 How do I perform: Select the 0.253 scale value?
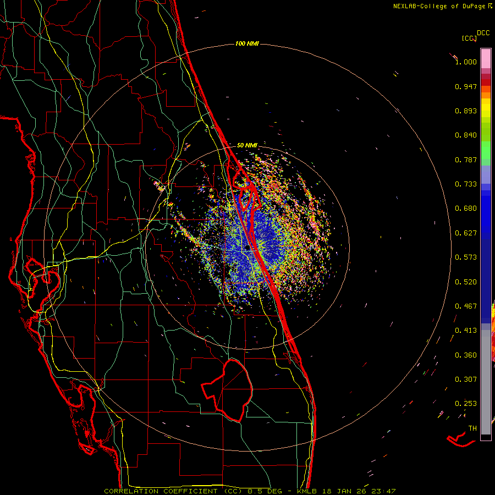tap(466, 404)
